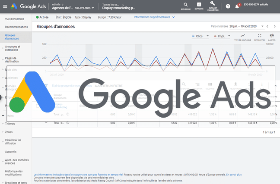Open Appareils in sidebar
Image resolution: width=280 pixels, height=184 pixels.
[x=11, y=152]
